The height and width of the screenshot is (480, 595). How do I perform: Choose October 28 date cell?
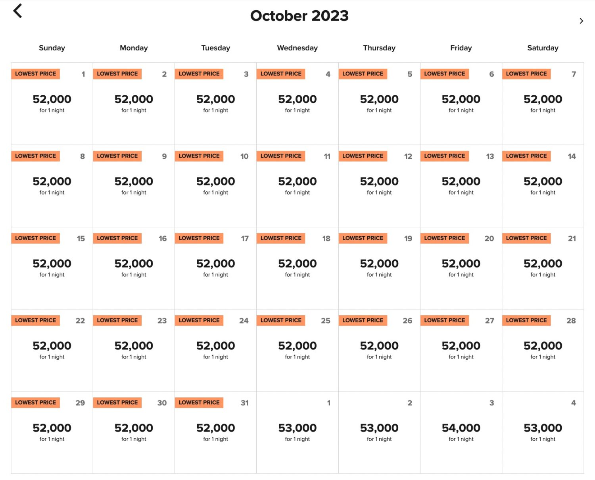click(x=543, y=350)
